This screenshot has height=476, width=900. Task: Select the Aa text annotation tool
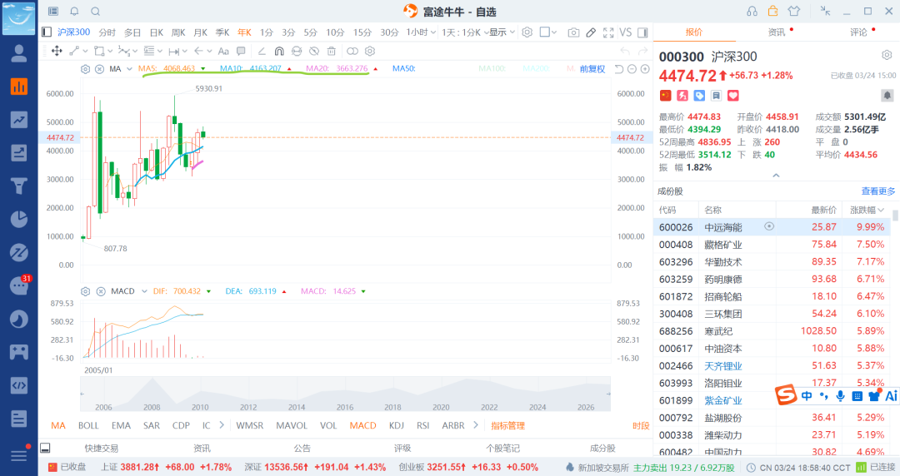[x=224, y=51]
